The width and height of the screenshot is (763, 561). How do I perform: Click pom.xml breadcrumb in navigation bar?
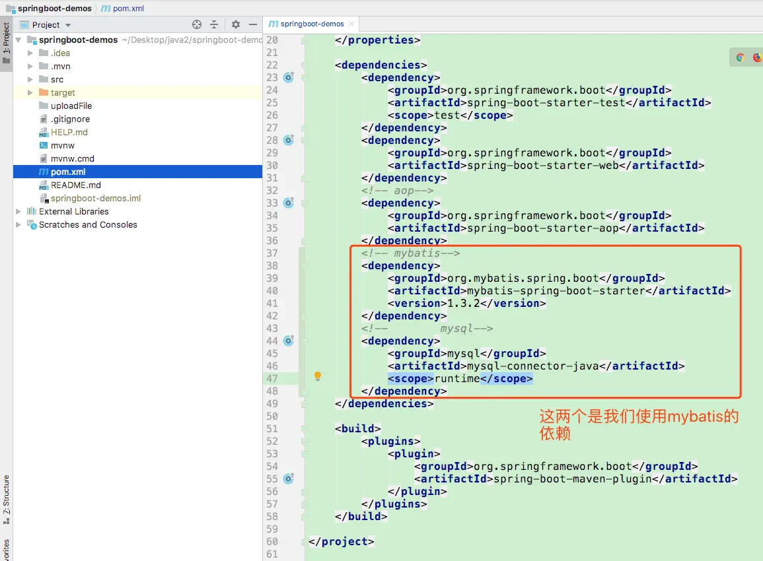pyautogui.click(x=123, y=9)
